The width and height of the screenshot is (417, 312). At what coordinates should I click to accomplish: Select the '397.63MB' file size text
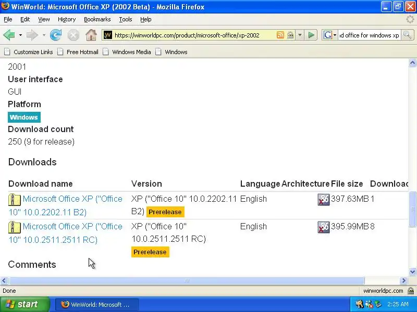(x=350, y=199)
